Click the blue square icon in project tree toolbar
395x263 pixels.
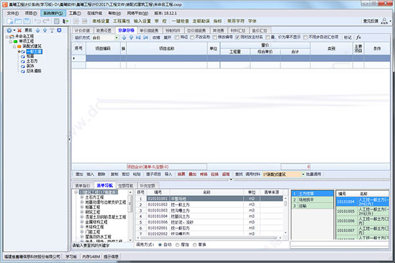[x=59, y=30]
